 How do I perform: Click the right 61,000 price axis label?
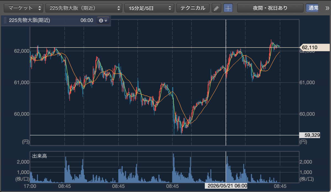click(x=308, y=83)
